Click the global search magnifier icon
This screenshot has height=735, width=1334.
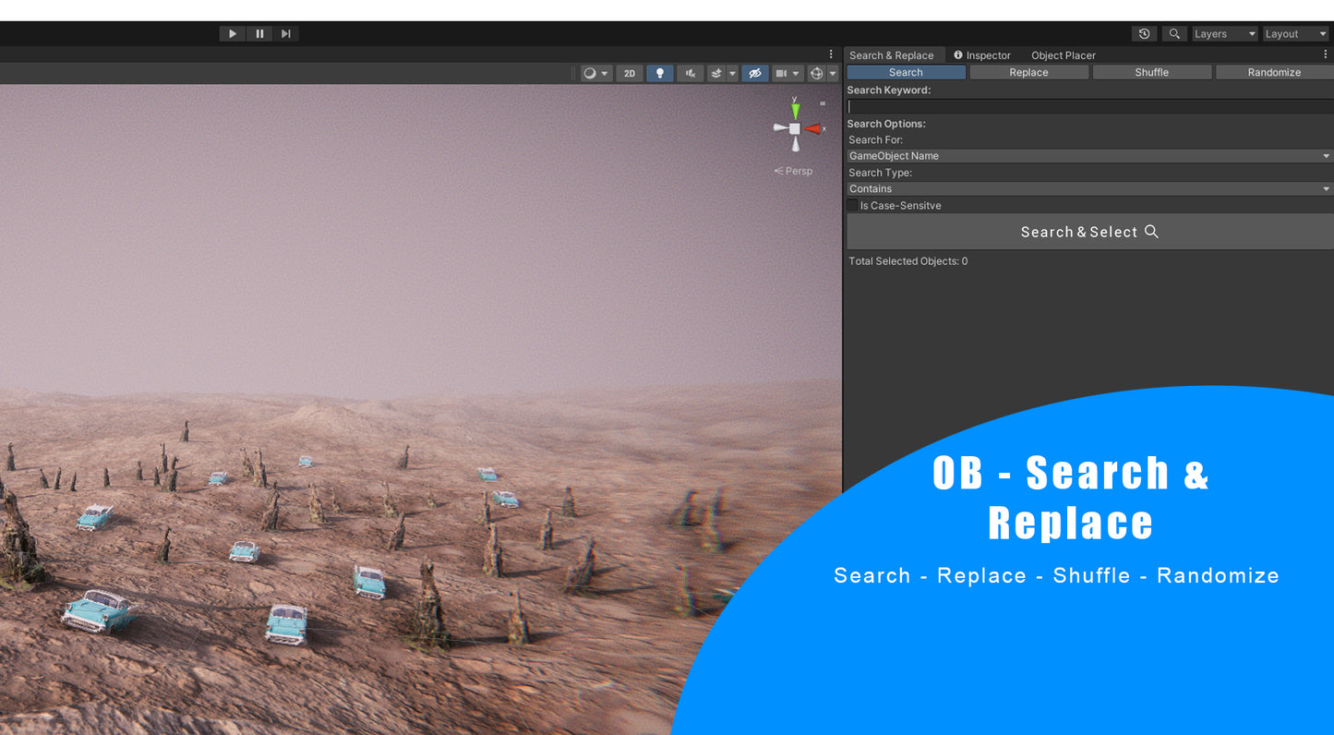[x=1174, y=34]
